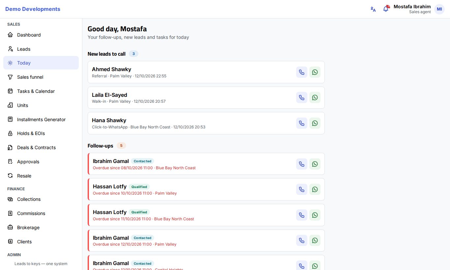The width and height of the screenshot is (450, 270).
Task: Open Tasks & Calendar section
Action: click(x=41, y=91)
